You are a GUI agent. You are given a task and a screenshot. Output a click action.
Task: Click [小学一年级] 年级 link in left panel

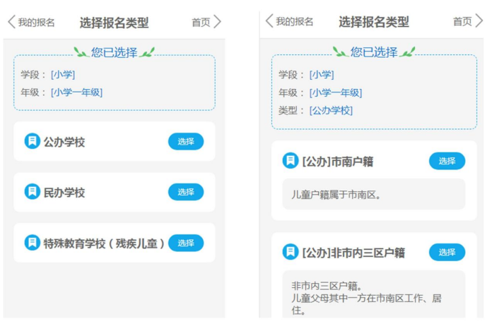tap(77, 92)
